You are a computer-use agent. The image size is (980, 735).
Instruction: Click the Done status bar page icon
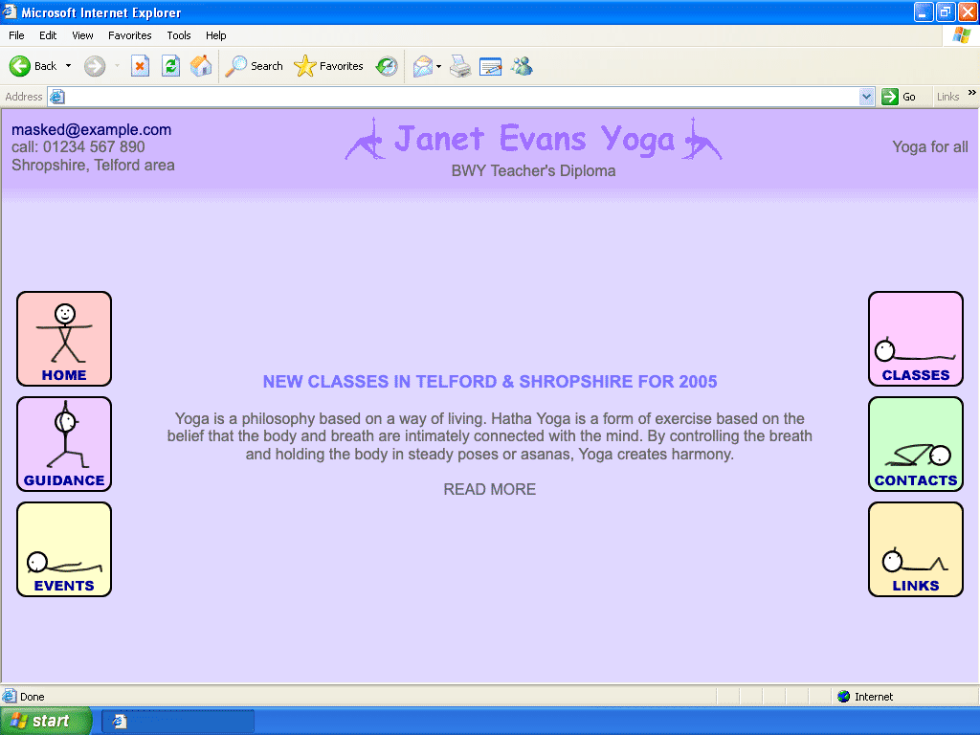click(x=10, y=697)
